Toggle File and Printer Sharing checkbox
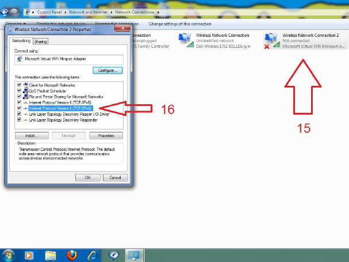Image resolution: width=349 pixels, height=262 pixels. click(19, 96)
